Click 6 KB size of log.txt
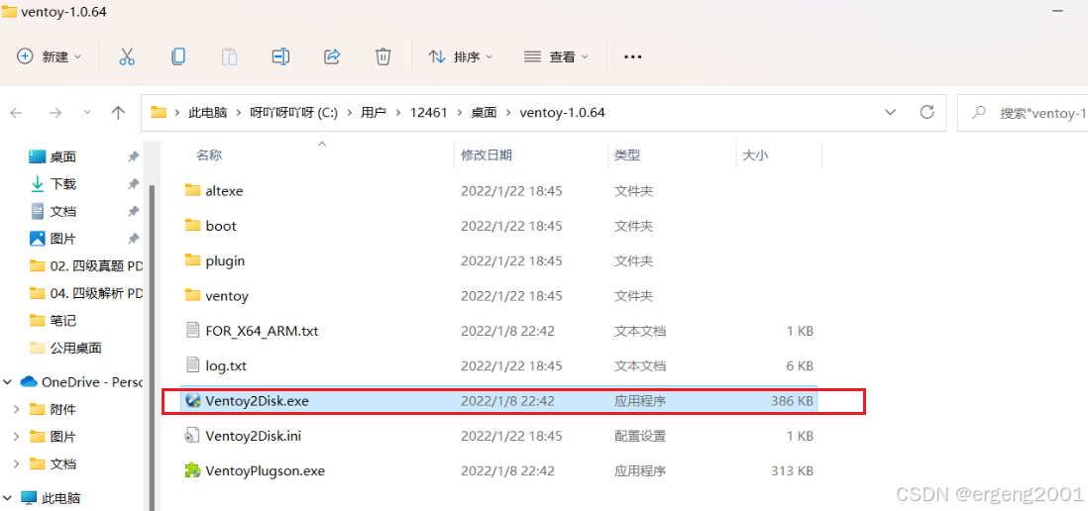 pyautogui.click(x=800, y=365)
